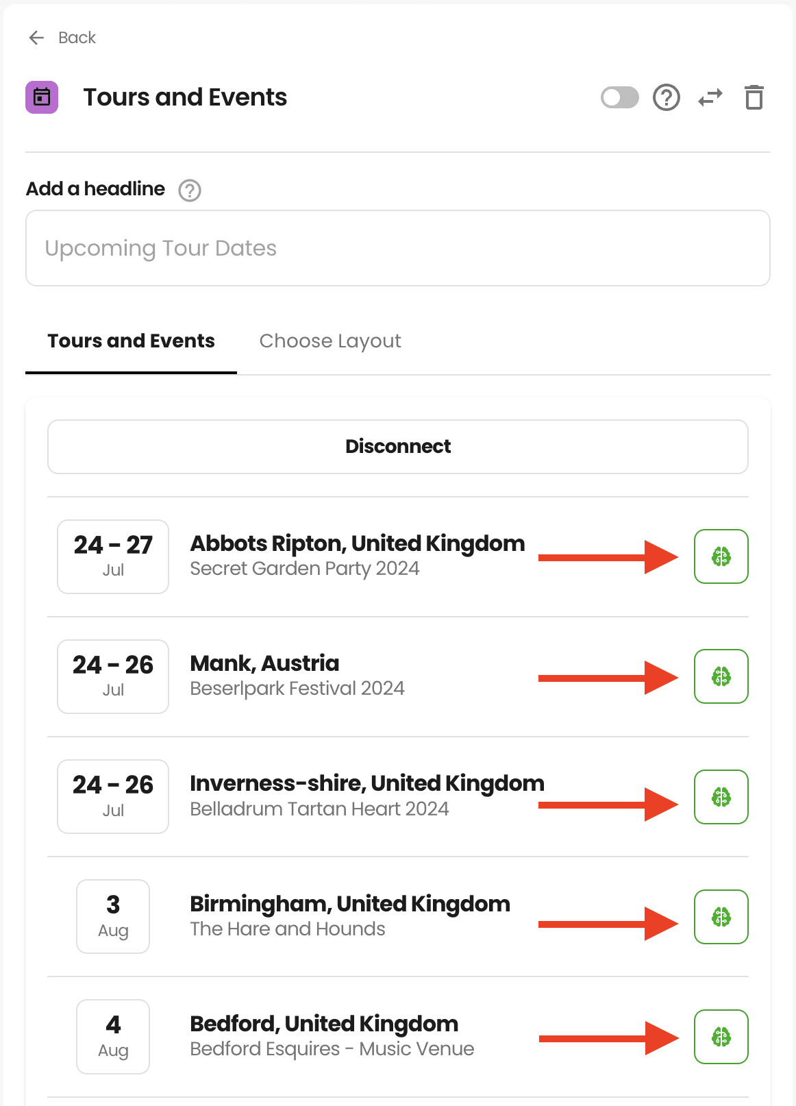Delete section with the trash icon

[754, 97]
